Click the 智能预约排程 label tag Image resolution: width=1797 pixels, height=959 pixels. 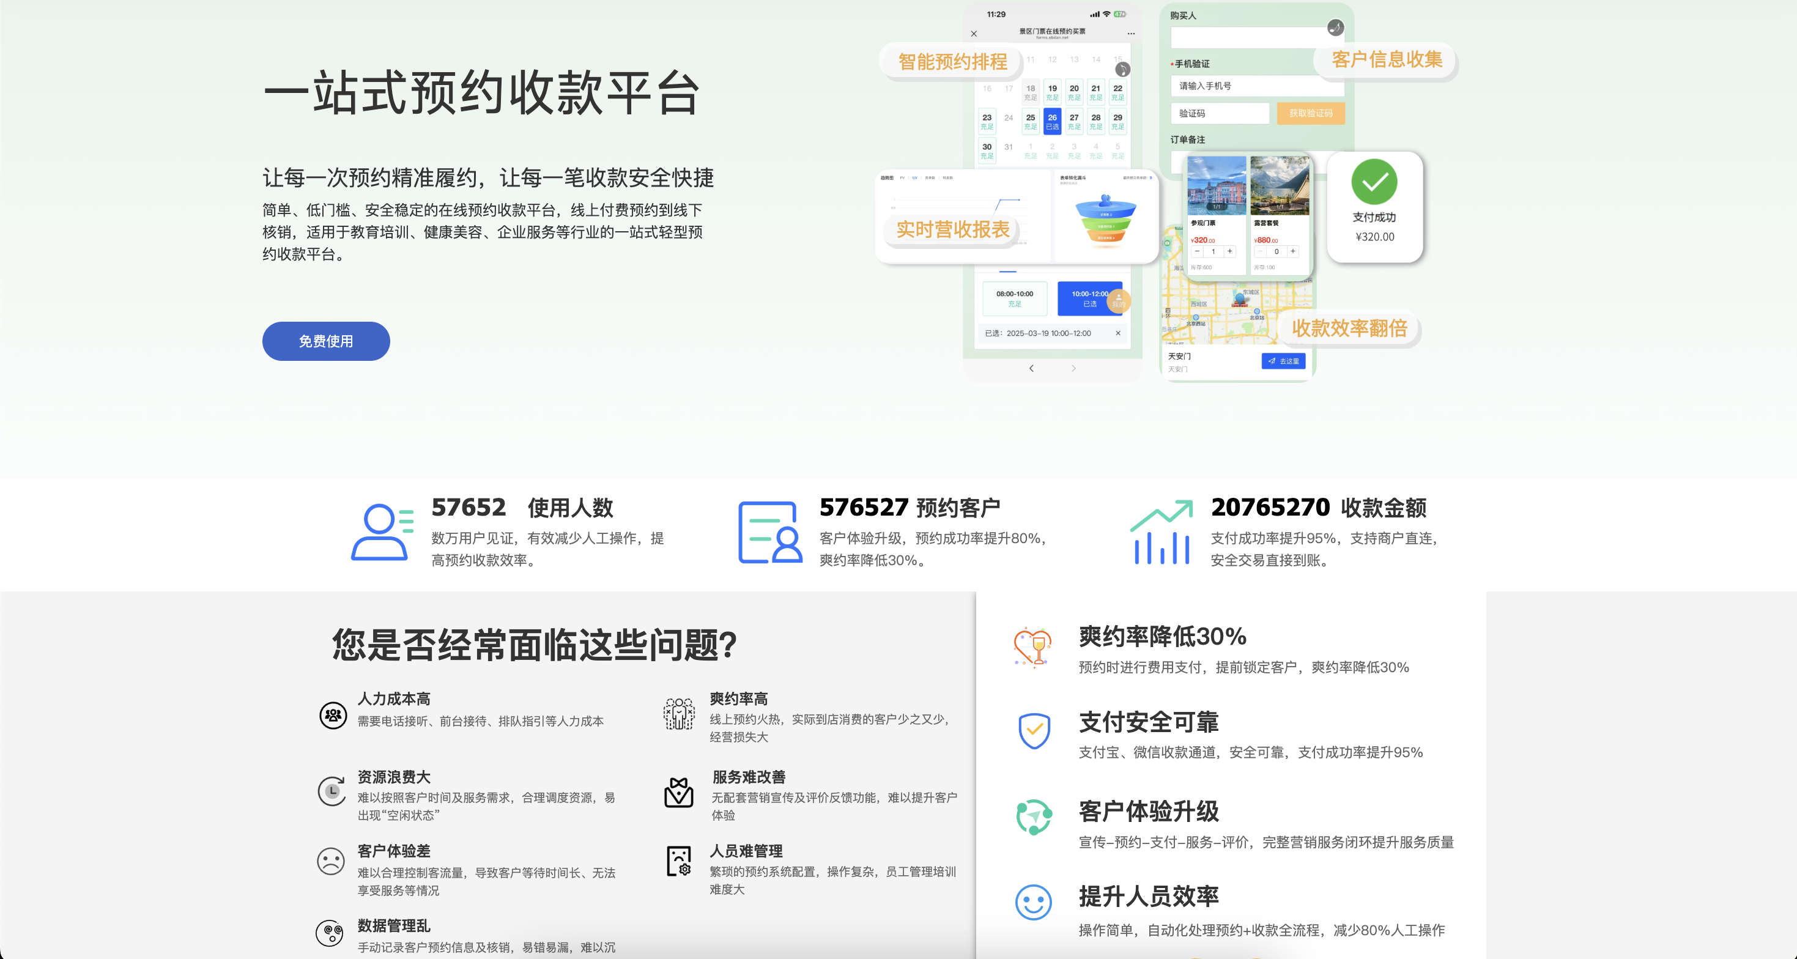pyautogui.click(x=952, y=62)
